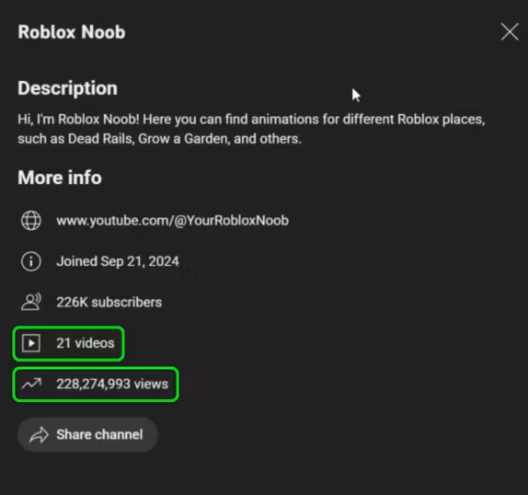Click the More info heading
528x495 pixels.
pyautogui.click(x=60, y=178)
